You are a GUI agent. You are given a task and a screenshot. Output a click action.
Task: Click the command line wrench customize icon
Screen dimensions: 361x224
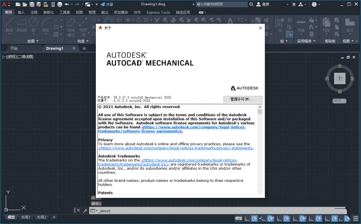(85, 210)
